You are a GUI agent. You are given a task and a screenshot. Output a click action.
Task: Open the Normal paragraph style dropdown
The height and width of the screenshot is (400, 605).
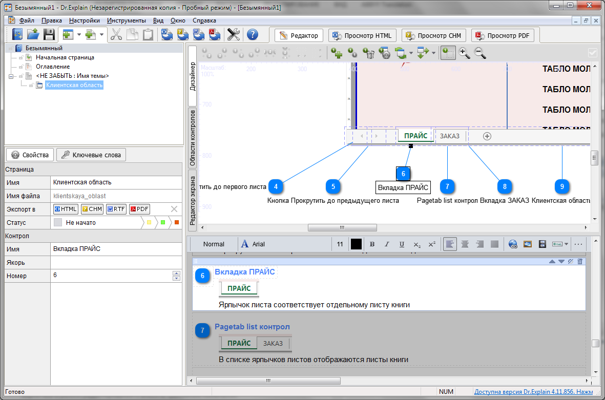pyautogui.click(x=214, y=244)
